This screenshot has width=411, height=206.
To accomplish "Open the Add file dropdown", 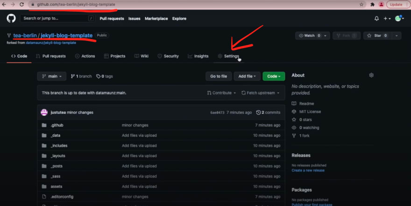I will pos(247,76).
